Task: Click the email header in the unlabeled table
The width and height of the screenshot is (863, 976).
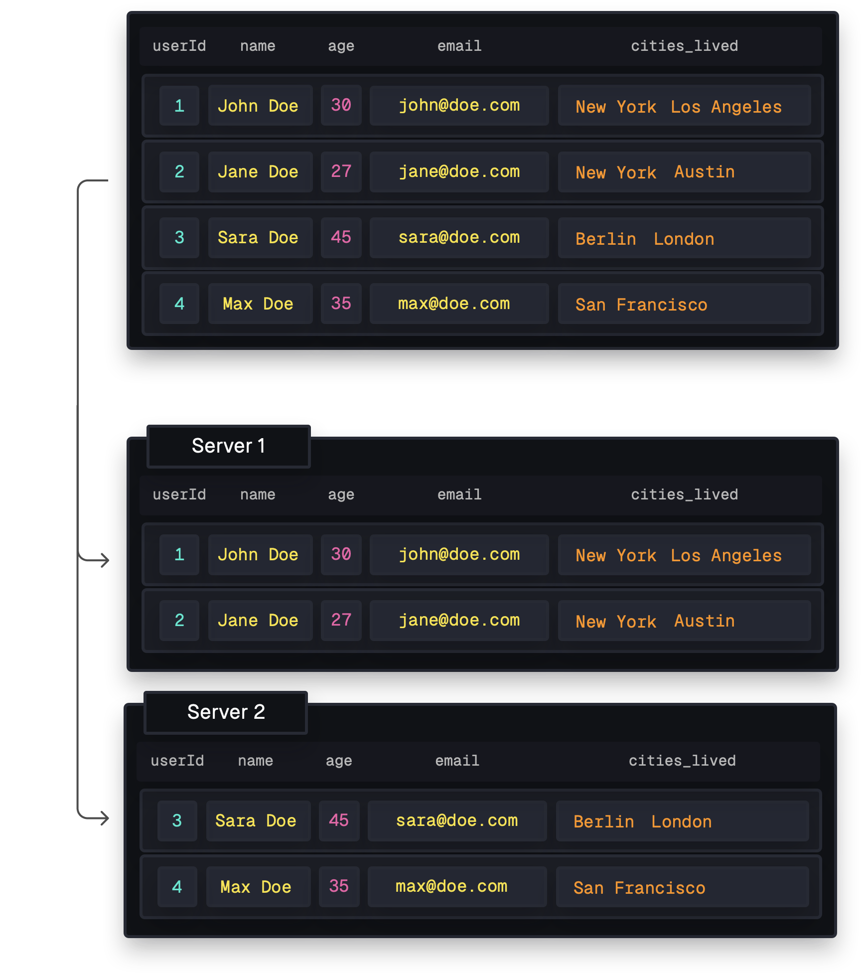Action: pyautogui.click(x=459, y=46)
